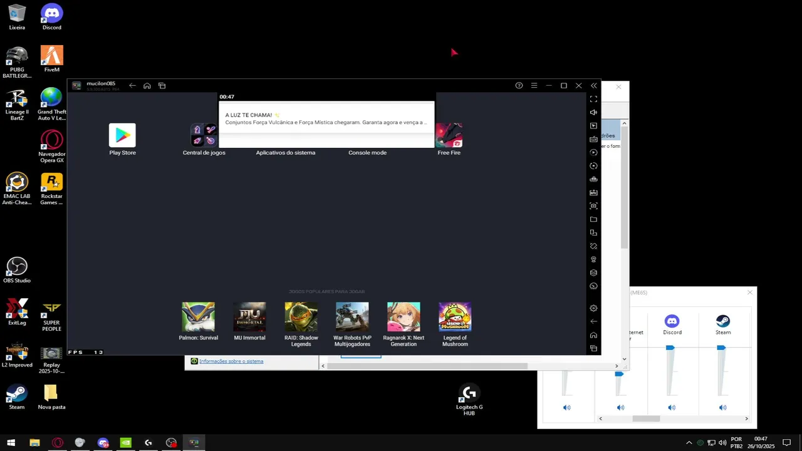
Task: Select Steam desktop shortcut
Action: (17, 397)
